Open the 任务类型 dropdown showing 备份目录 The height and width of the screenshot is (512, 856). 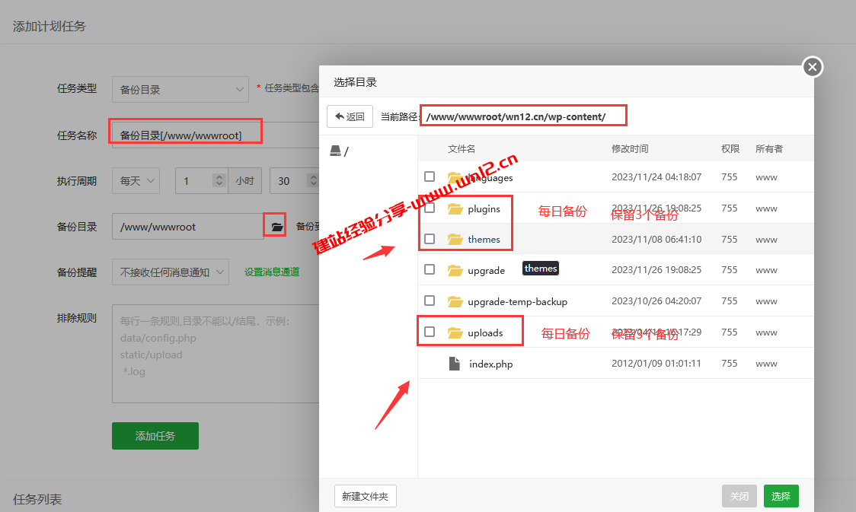[x=180, y=89]
